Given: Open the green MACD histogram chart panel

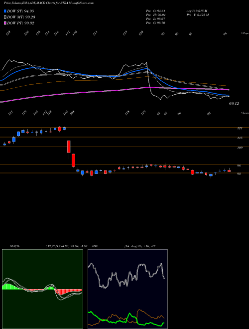Looking at the screenshot, I should coord(42,289).
